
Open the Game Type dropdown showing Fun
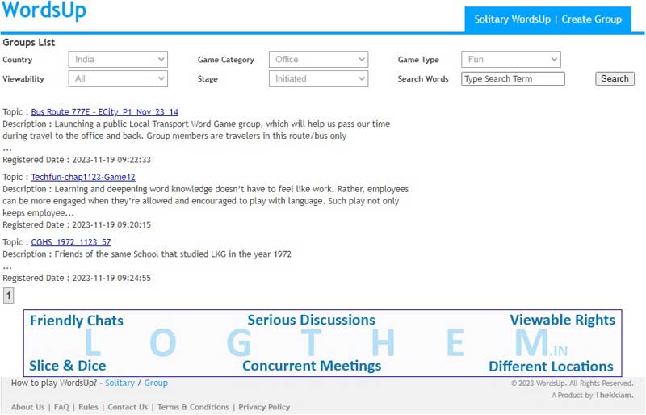pos(511,60)
